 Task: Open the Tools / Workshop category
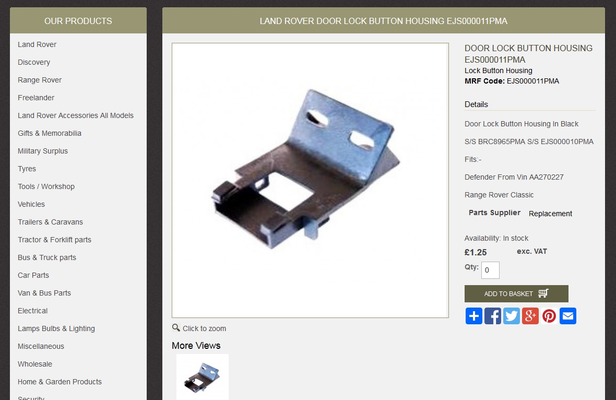[46, 186]
